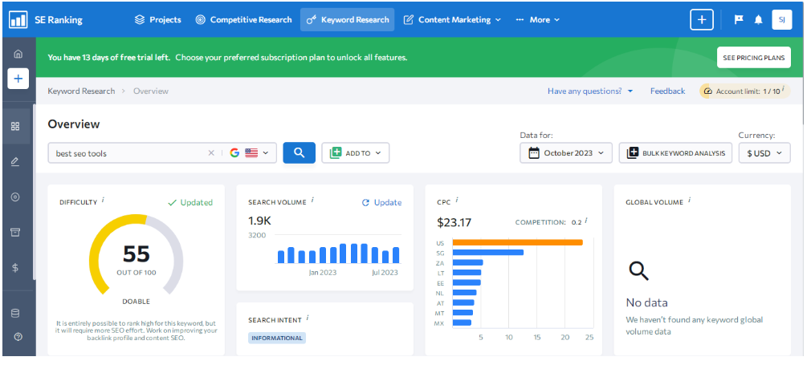Click the SG bar in CPC chart
Image resolution: width=811 pixels, height=369 pixels.
[487, 252]
